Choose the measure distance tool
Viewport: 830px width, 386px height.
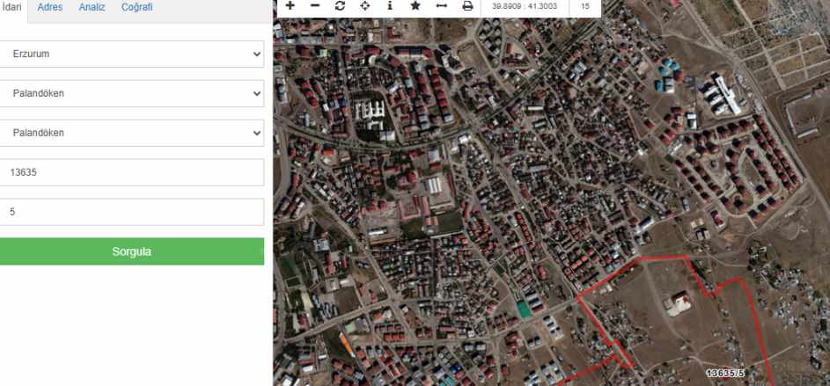tap(442, 6)
